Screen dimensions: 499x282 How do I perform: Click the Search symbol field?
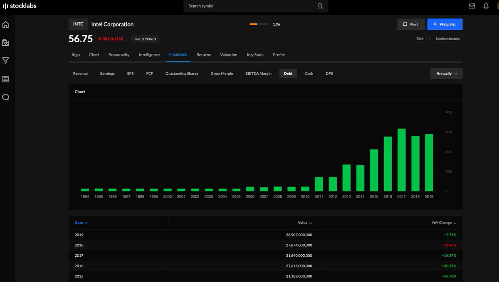256,6
